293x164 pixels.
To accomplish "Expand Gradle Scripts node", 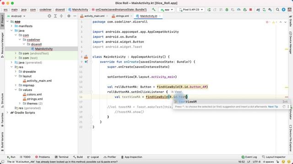I will tap(7, 113).
